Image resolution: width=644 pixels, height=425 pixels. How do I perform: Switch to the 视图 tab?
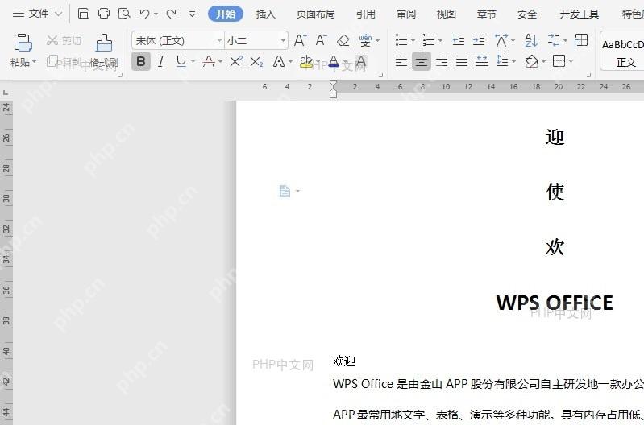[447, 14]
